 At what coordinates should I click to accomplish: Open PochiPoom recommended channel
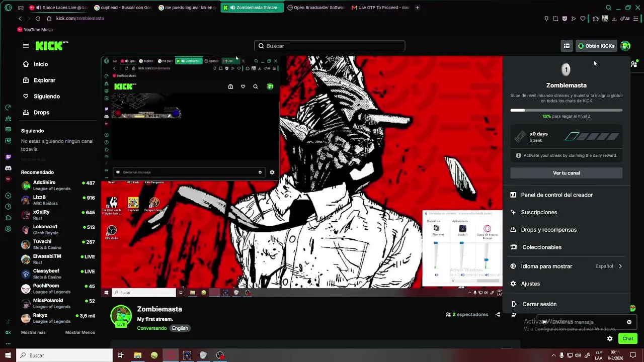click(x=58, y=289)
